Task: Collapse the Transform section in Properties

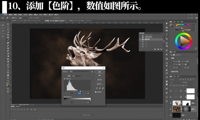Action: click(170, 58)
